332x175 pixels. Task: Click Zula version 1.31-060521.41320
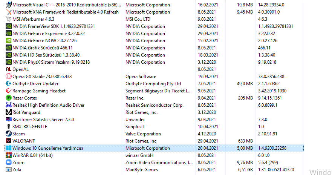pos(276,169)
